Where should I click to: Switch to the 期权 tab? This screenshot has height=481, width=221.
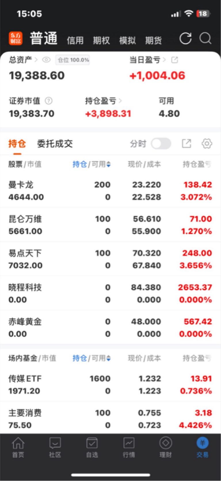tap(101, 40)
